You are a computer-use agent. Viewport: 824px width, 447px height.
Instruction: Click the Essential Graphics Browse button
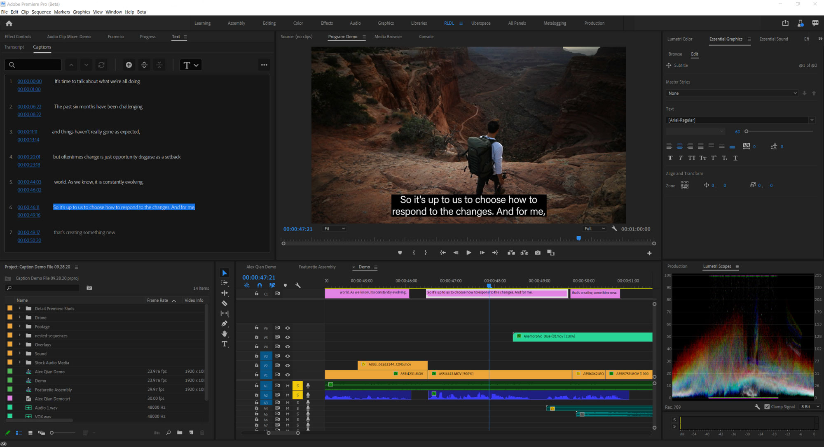[674, 54]
